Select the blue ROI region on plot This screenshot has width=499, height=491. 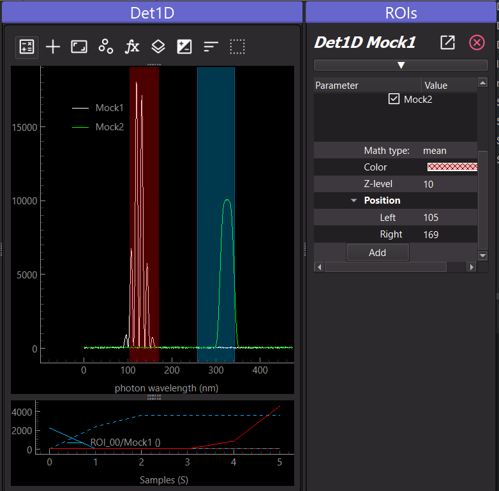[x=216, y=214]
